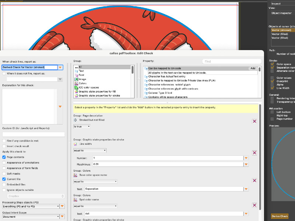295x221 pixels.
Task: Click orange arrow next to Processing Steps dropdown
Action: 62,206
